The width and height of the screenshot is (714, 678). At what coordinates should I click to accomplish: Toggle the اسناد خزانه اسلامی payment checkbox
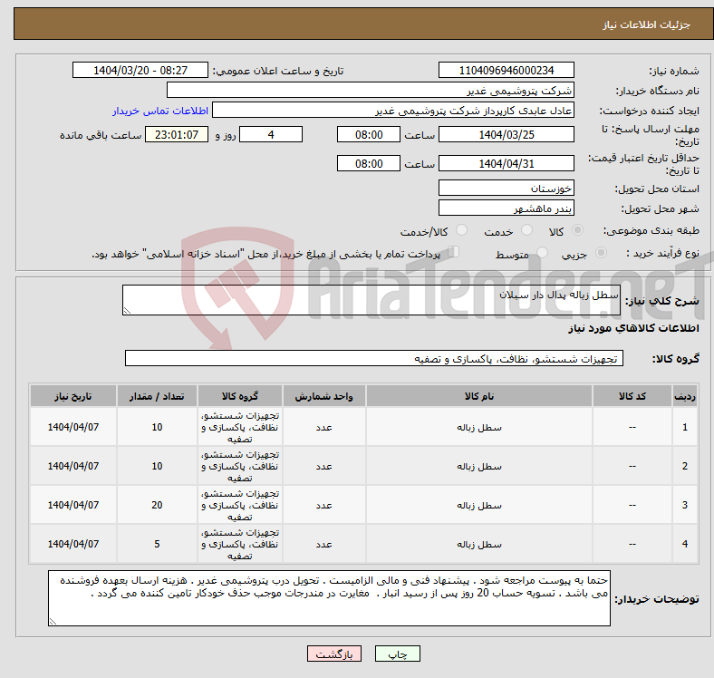click(454, 252)
